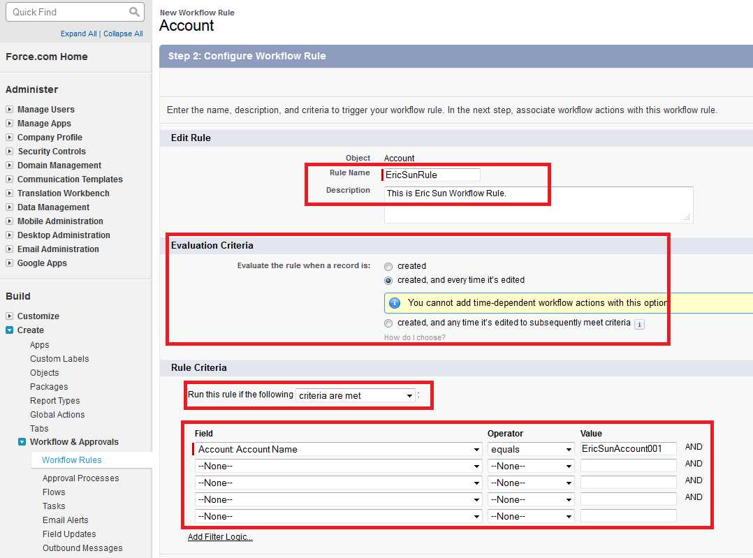Open Apps under Create
Image resolution: width=753 pixels, height=558 pixels.
click(39, 345)
